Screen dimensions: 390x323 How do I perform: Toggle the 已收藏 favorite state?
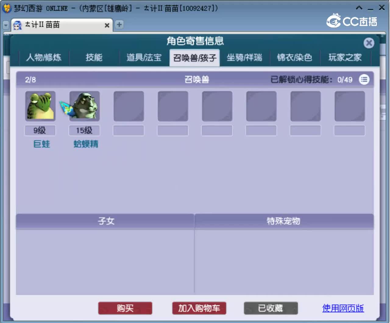(x=271, y=308)
